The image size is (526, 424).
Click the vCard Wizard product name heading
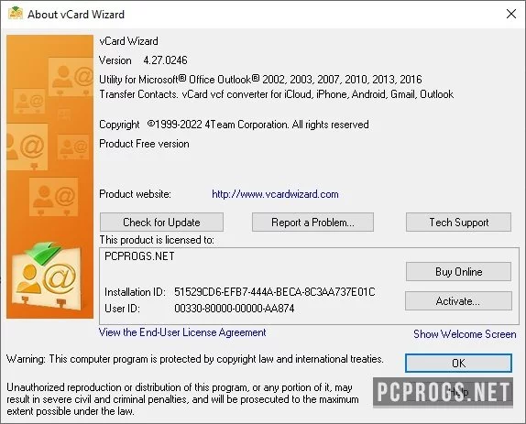pos(129,41)
